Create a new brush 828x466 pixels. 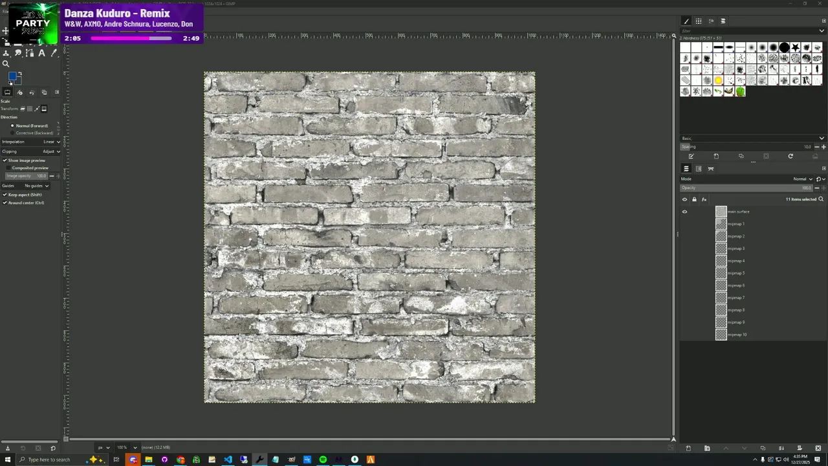pyautogui.click(x=716, y=156)
